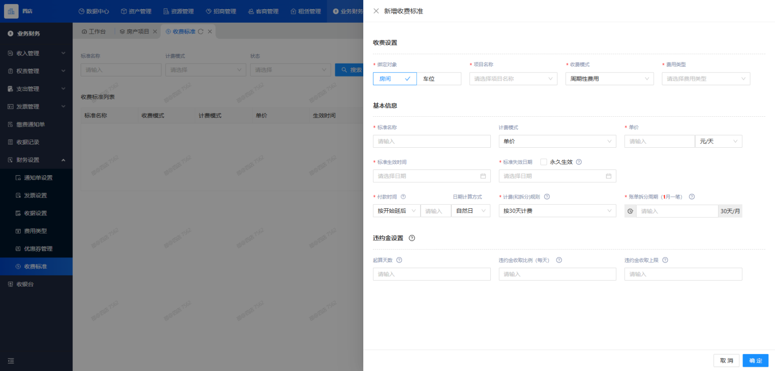Screen dimensions: 775x371
Task: Switch to the 房产项目 tab
Action: tap(134, 32)
